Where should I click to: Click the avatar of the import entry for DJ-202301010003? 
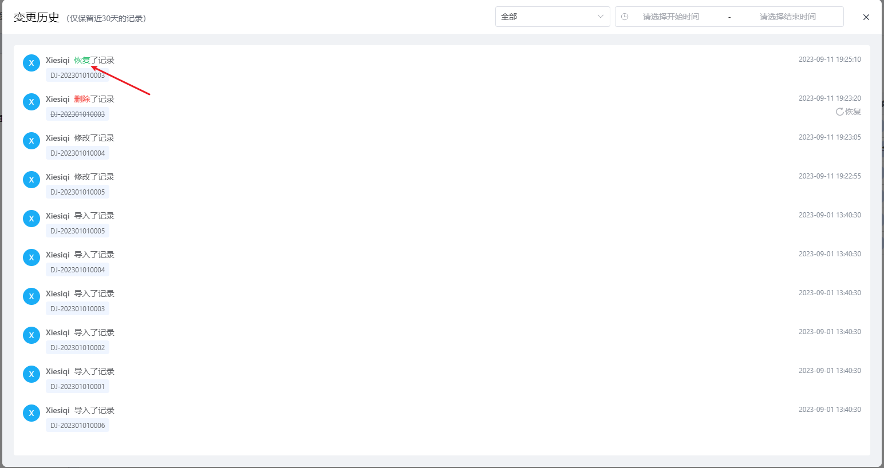[x=31, y=296]
